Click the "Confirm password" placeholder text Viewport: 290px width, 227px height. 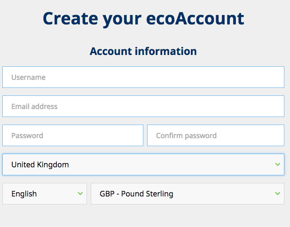(186, 135)
